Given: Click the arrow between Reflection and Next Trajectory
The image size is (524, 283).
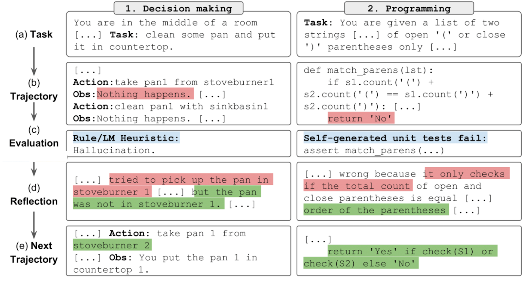Looking at the screenshot, I should click(x=34, y=225).
